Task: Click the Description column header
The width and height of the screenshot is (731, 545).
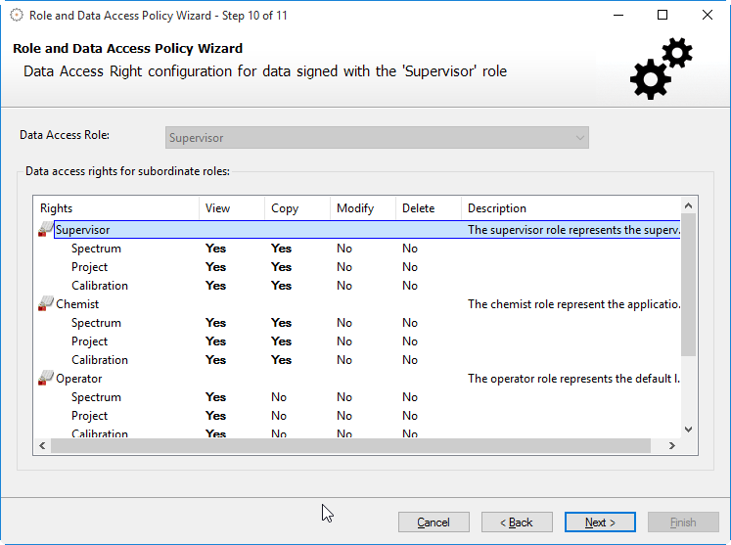Action: tap(568, 208)
